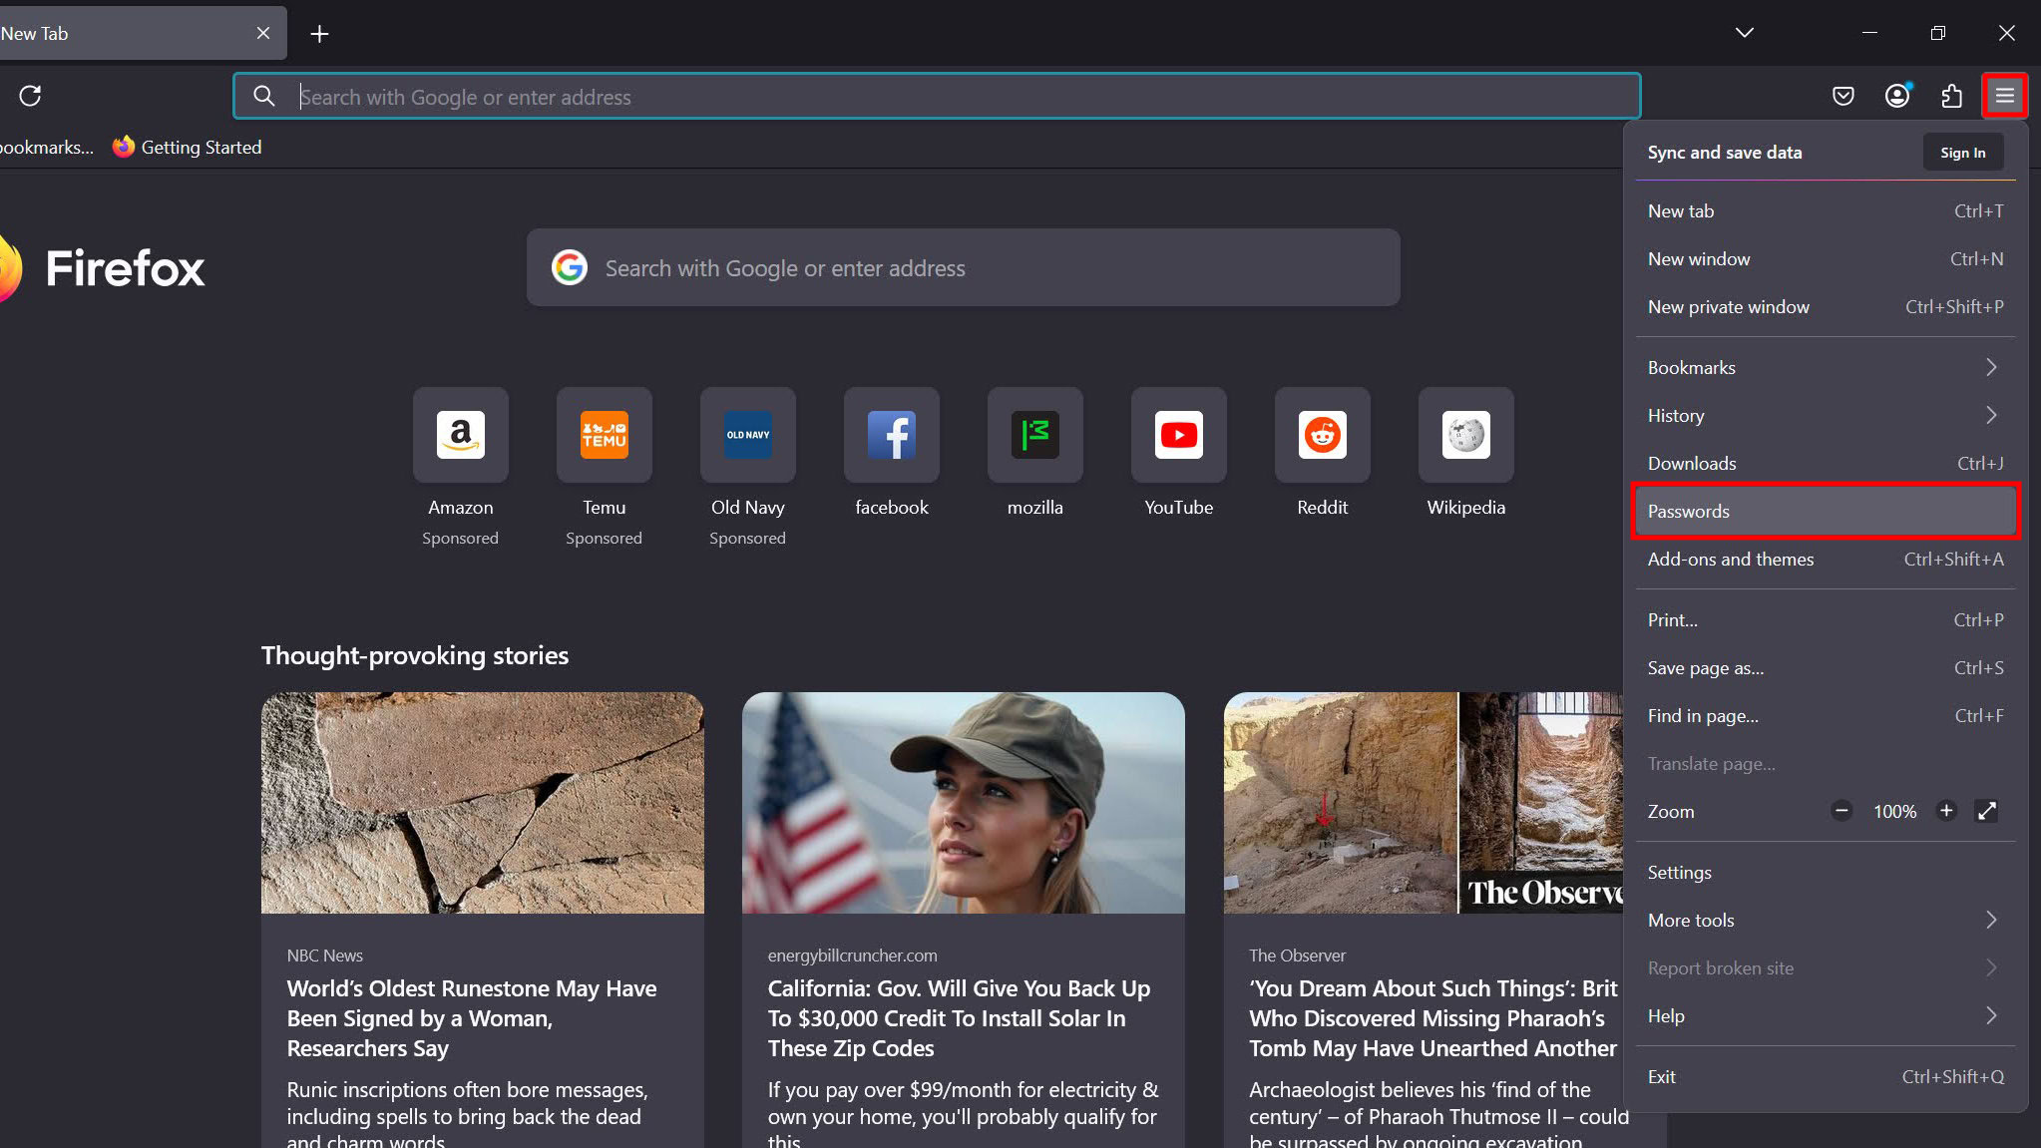Image resolution: width=2041 pixels, height=1148 pixels.
Task: Close the hamburger application menu
Action: coord(2004,96)
